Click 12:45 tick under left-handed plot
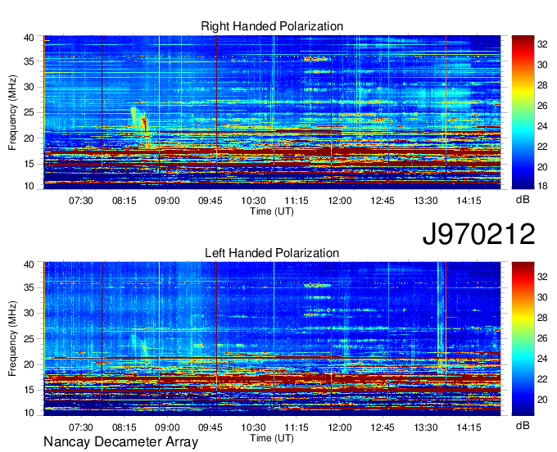 383,427
